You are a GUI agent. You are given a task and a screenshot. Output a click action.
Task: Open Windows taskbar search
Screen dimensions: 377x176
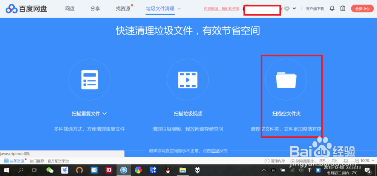pyautogui.click(x=21, y=170)
